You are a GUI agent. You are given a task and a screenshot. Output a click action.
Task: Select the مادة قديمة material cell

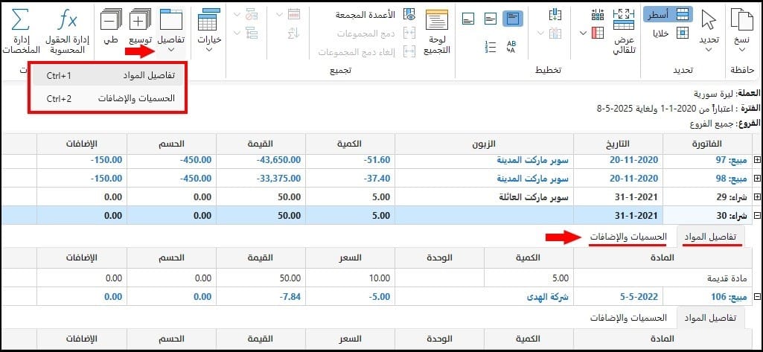click(663, 278)
